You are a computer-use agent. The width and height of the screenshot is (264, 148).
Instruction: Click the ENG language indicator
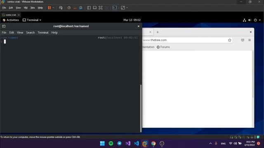pyautogui.click(x=223, y=143)
